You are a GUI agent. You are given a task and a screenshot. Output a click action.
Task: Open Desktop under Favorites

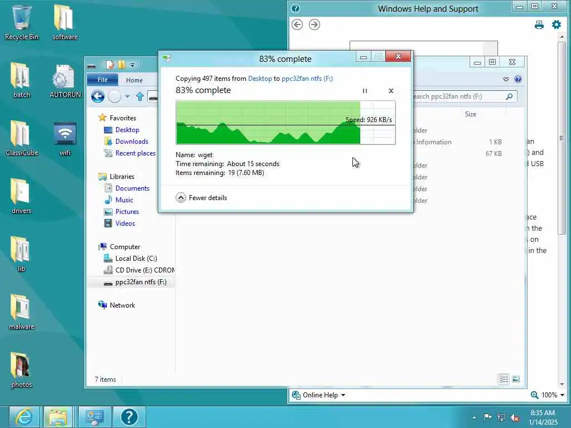click(x=127, y=129)
